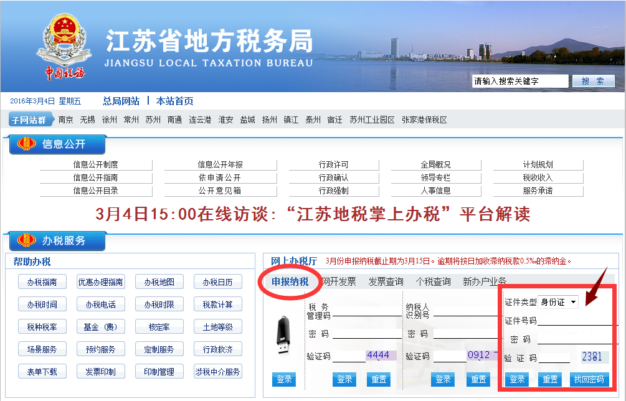The height and width of the screenshot is (401, 626).
Task: Open the 证件类型 身份证 dropdown
Action: pos(557,302)
